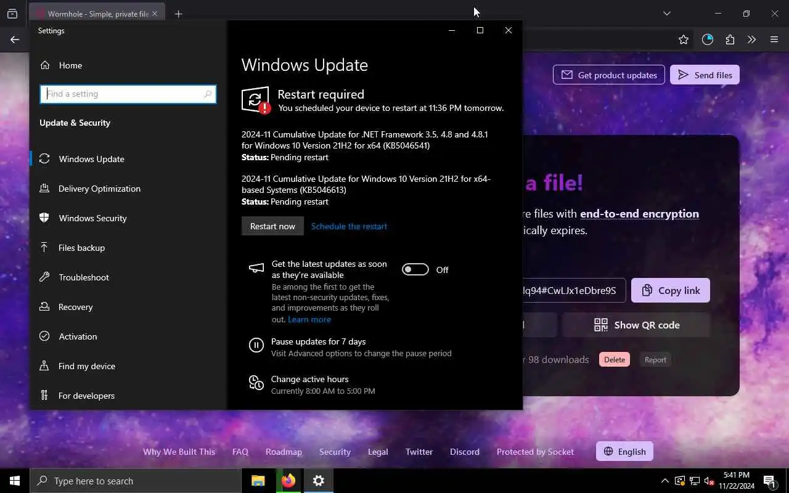The height and width of the screenshot is (493, 789).
Task: Follow the Learn more link
Action: tap(309, 319)
